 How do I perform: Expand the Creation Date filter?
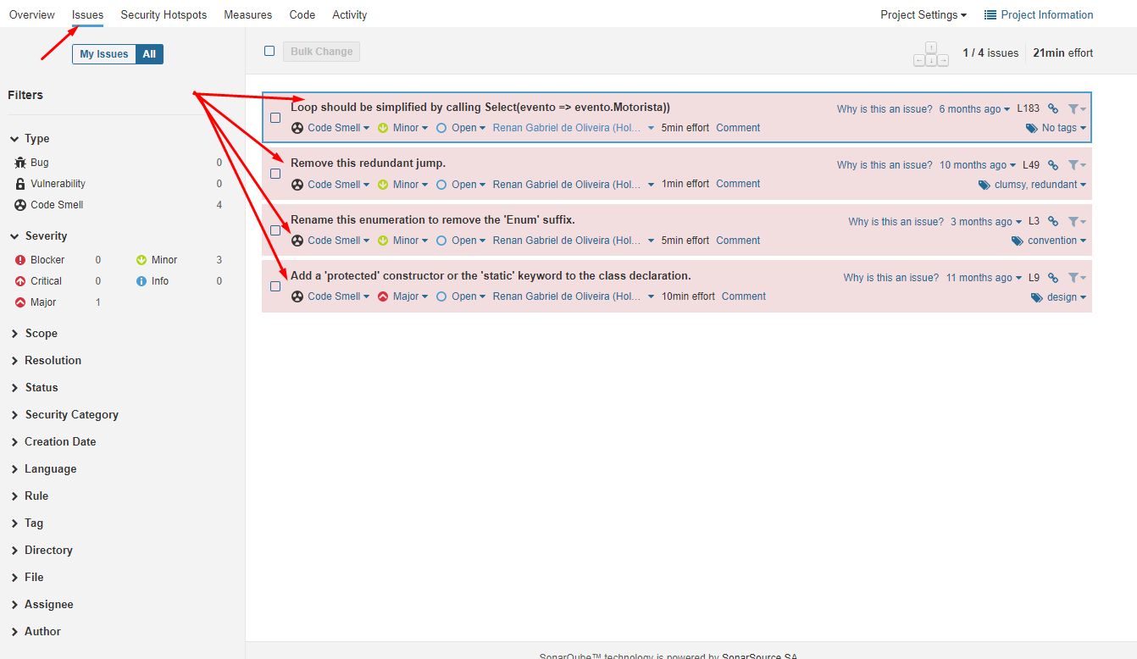(x=59, y=442)
